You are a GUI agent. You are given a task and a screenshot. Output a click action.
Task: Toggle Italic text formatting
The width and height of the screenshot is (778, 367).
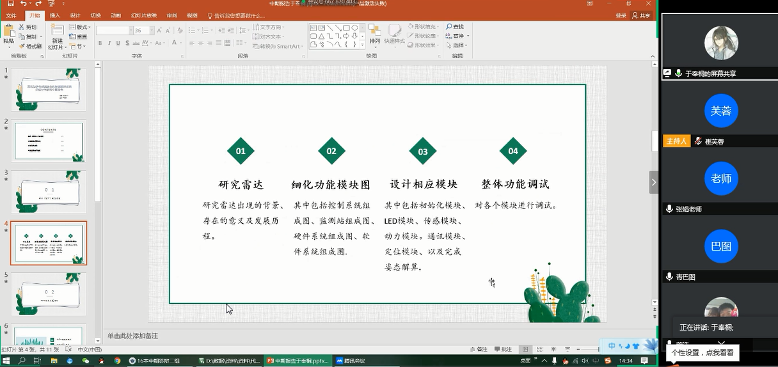pos(109,43)
